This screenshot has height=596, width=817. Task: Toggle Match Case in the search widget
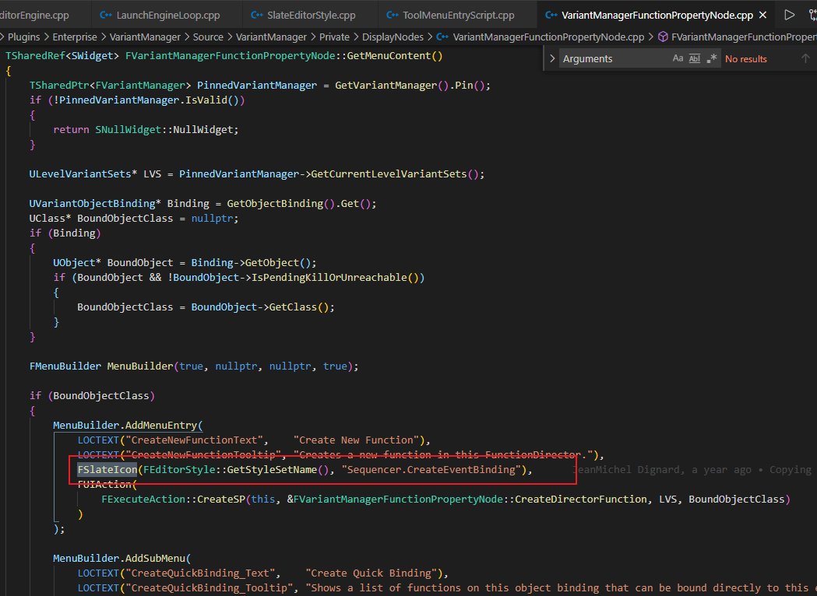point(678,58)
